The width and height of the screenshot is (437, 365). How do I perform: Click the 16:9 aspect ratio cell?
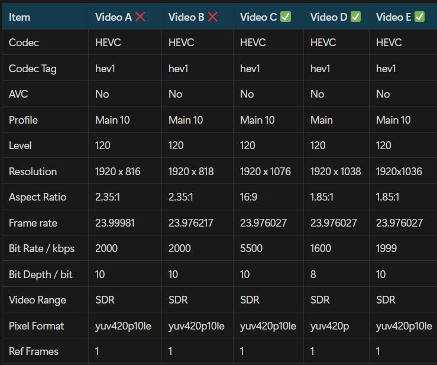click(x=249, y=197)
